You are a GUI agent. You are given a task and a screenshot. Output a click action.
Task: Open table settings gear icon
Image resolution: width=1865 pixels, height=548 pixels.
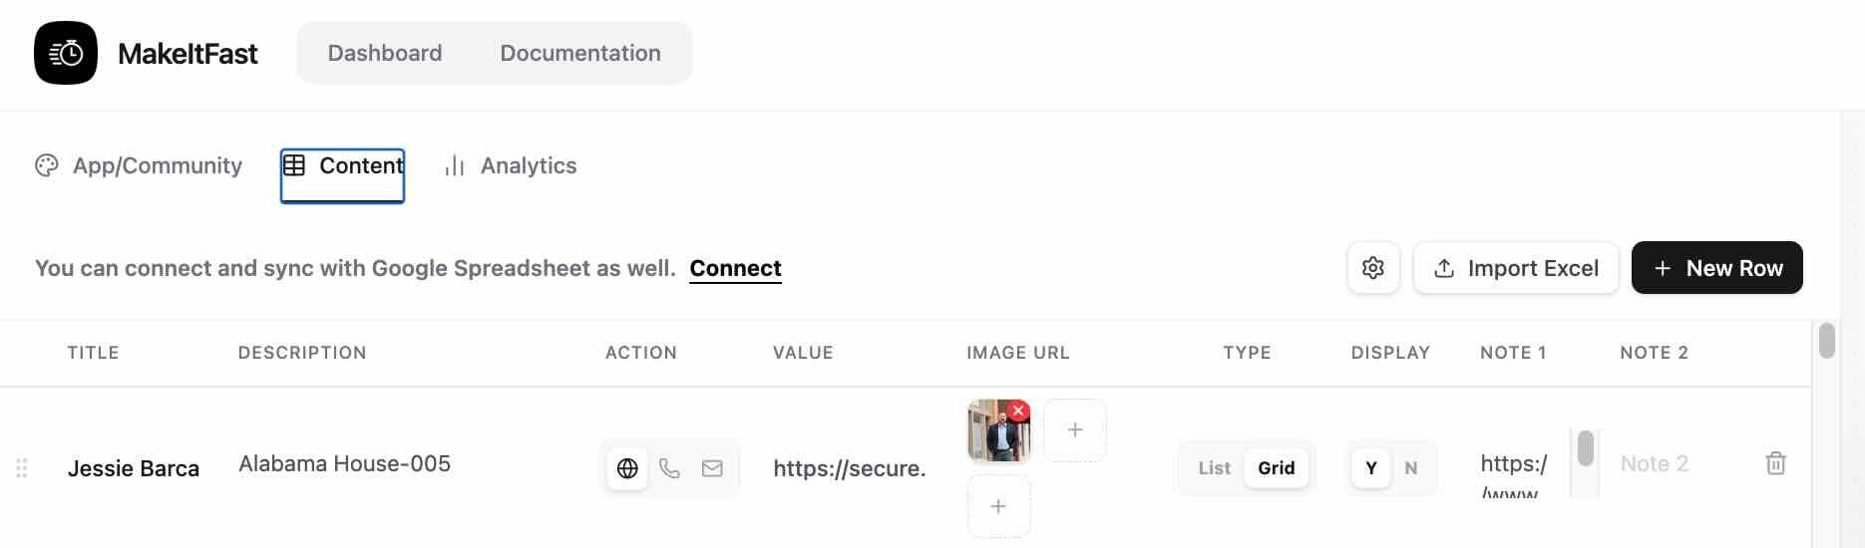[1373, 268]
